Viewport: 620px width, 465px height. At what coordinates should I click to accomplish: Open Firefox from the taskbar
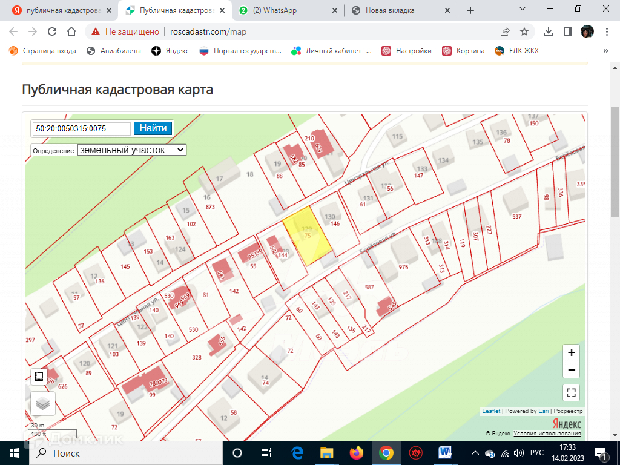pyautogui.click(x=356, y=452)
